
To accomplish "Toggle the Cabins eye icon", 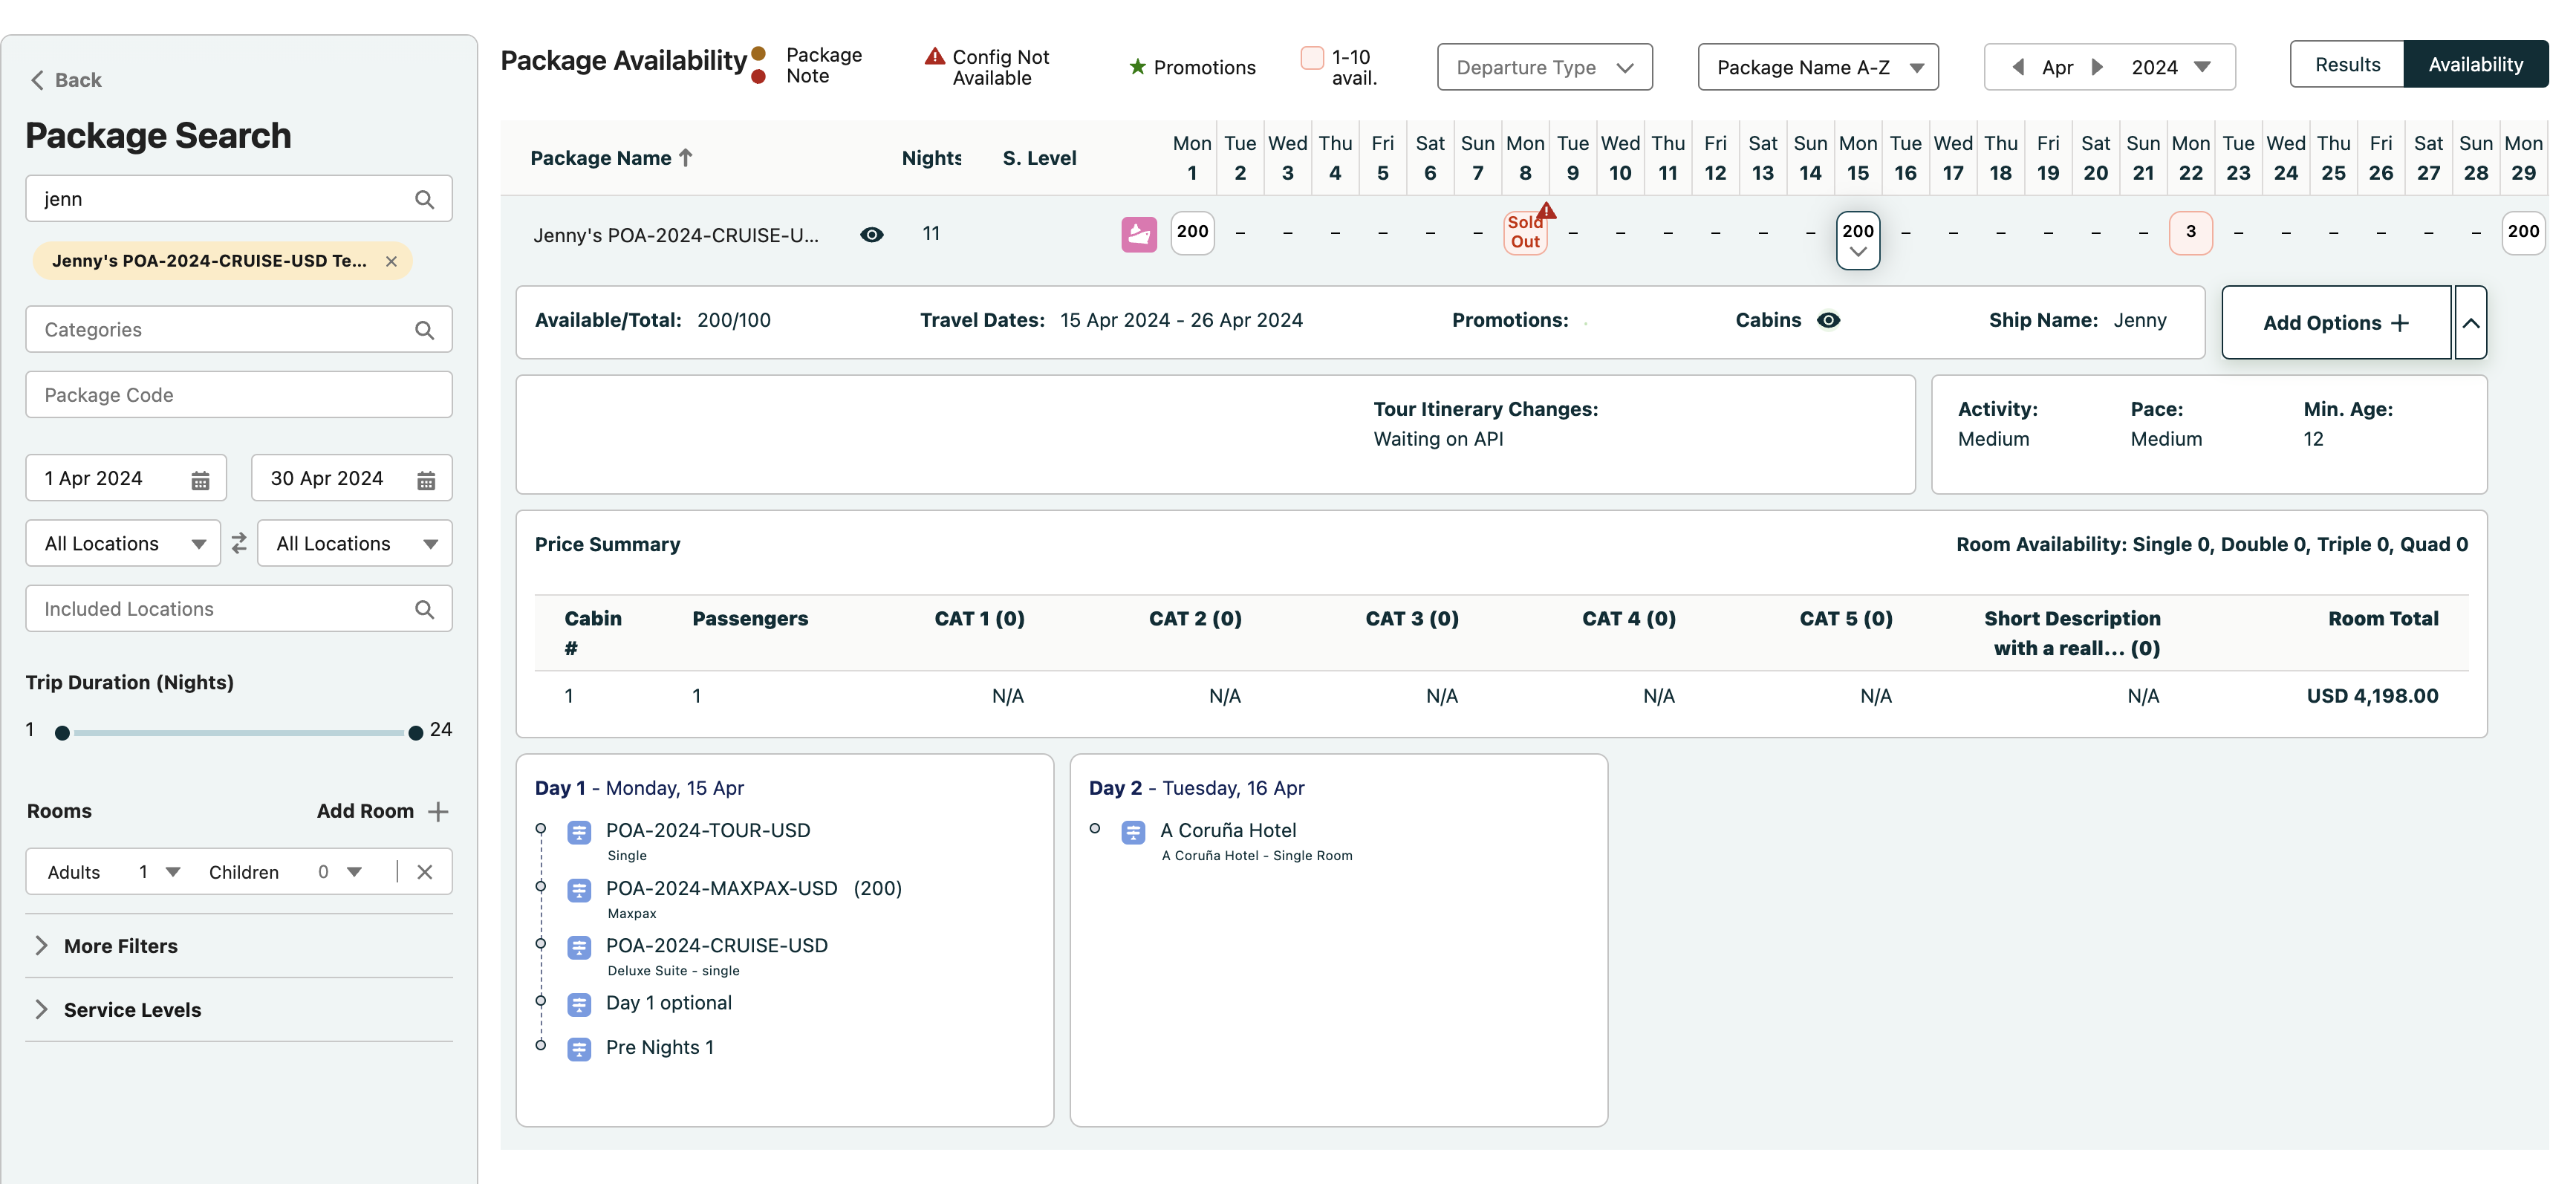I will pyautogui.click(x=1828, y=321).
